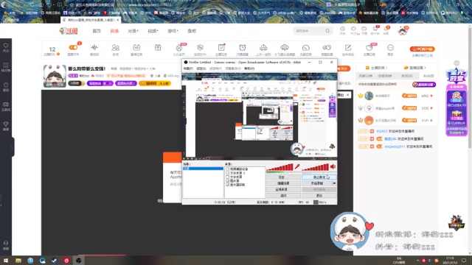The image size is (472, 265).
Task: Open the Settings (S) menu in OBS
Action: coord(201,68)
